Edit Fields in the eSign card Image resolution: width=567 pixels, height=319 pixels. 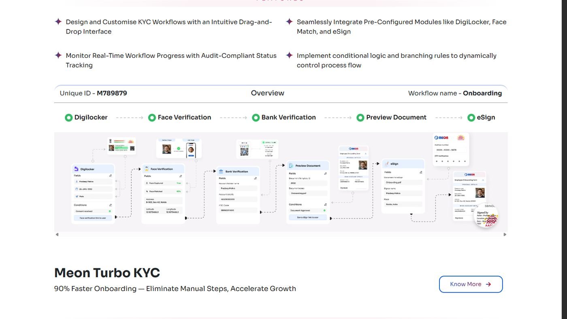[421, 172]
